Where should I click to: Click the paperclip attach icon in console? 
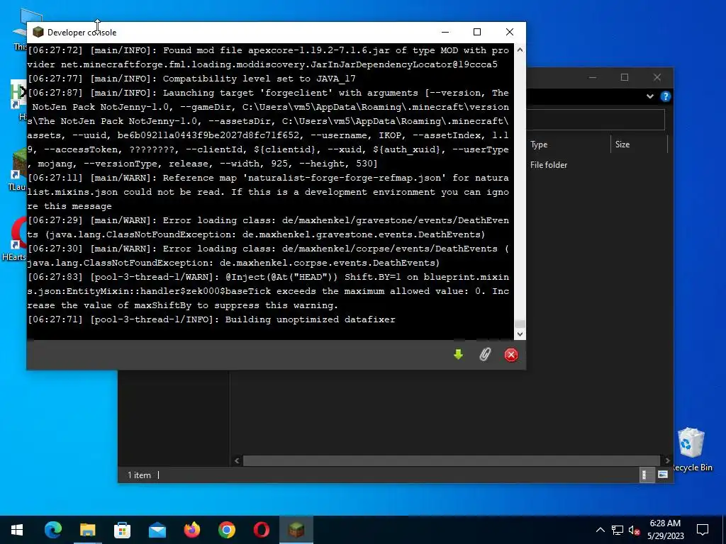click(485, 355)
